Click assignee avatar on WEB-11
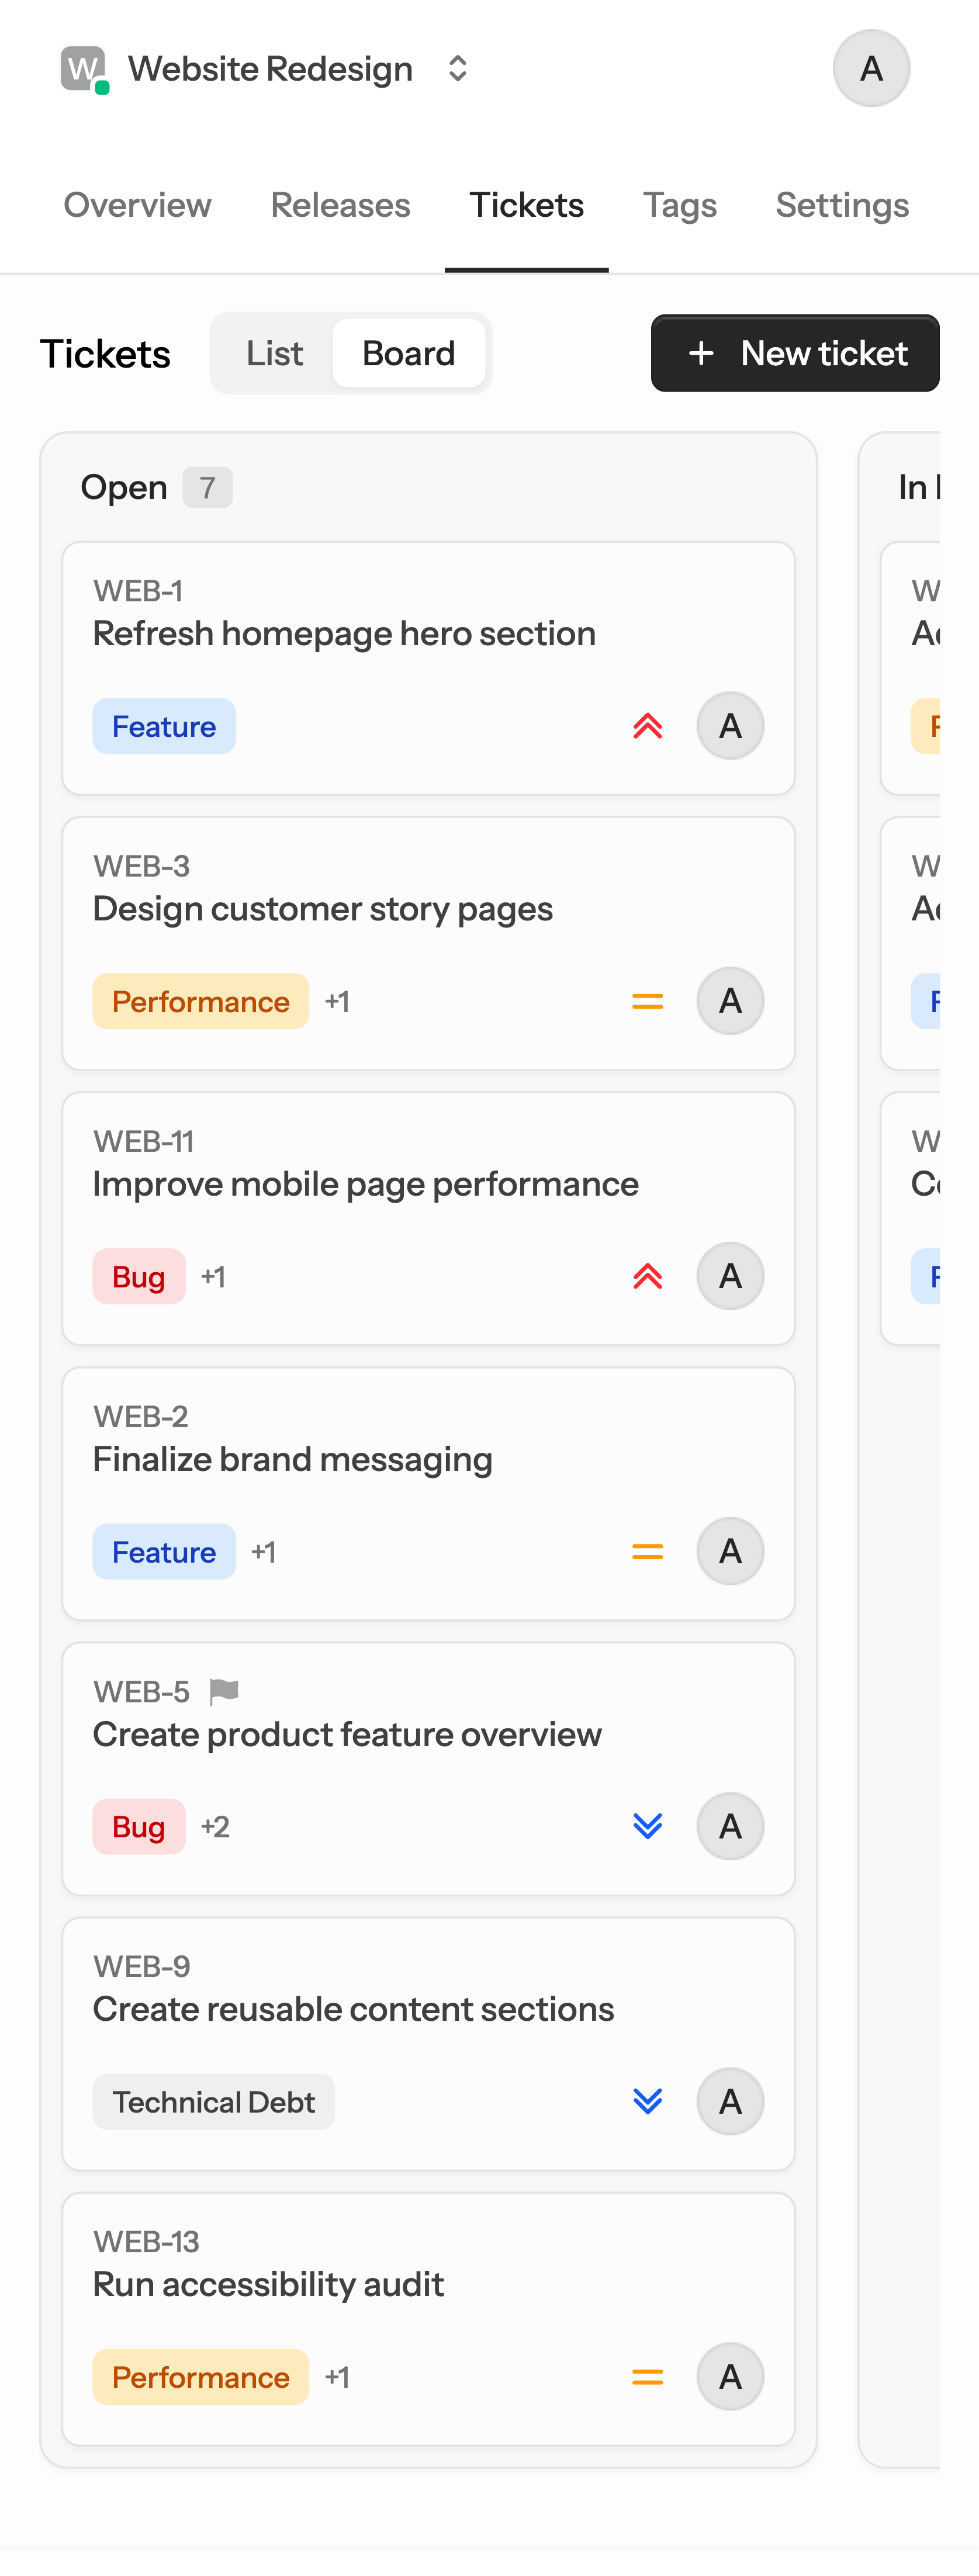 click(730, 1276)
